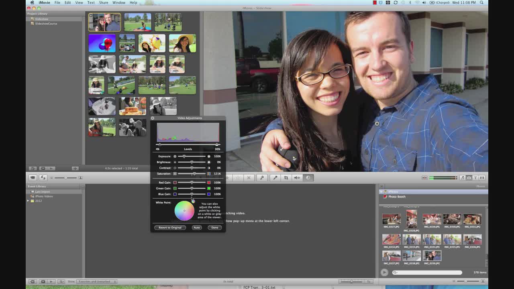The height and width of the screenshot is (289, 514).
Task: Click the audio skimming toggle near the meter
Action: click(x=424, y=178)
